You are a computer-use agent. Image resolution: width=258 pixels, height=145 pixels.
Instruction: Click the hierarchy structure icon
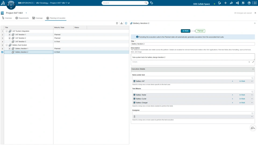tap(121, 23)
